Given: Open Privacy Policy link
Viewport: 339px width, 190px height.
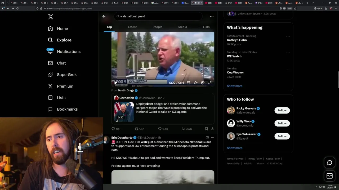Looking at the screenshot, I should (255, 159).
